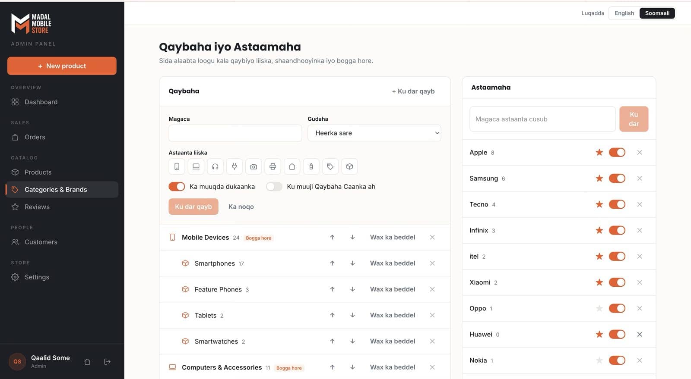
Task: Remove the Huawei brand
Action: (640, 334)
